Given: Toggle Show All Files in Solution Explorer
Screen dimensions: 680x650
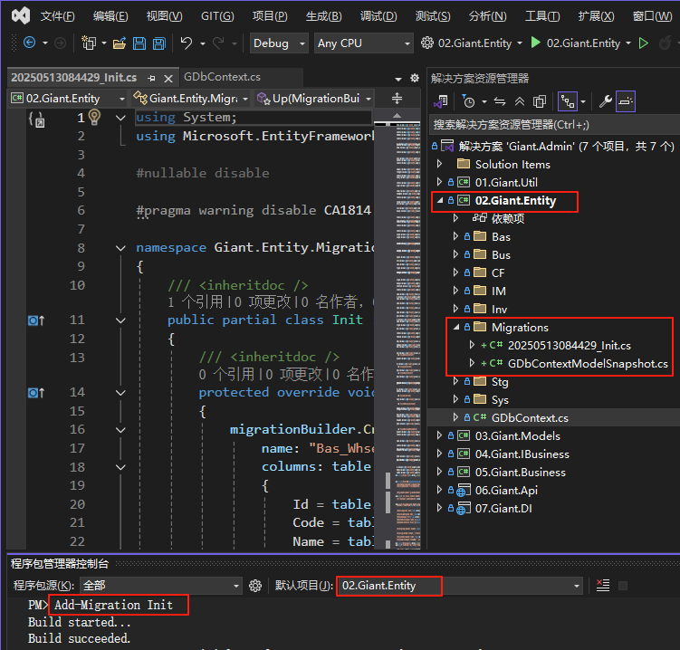Looking at the screenshot, I should pyautogui.click(x=540, y=101).
